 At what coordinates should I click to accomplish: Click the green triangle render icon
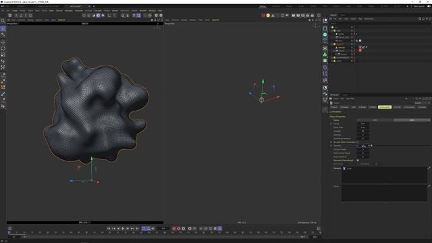273,16
